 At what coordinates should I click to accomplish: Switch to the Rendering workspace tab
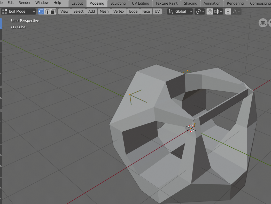click(235, 3)
